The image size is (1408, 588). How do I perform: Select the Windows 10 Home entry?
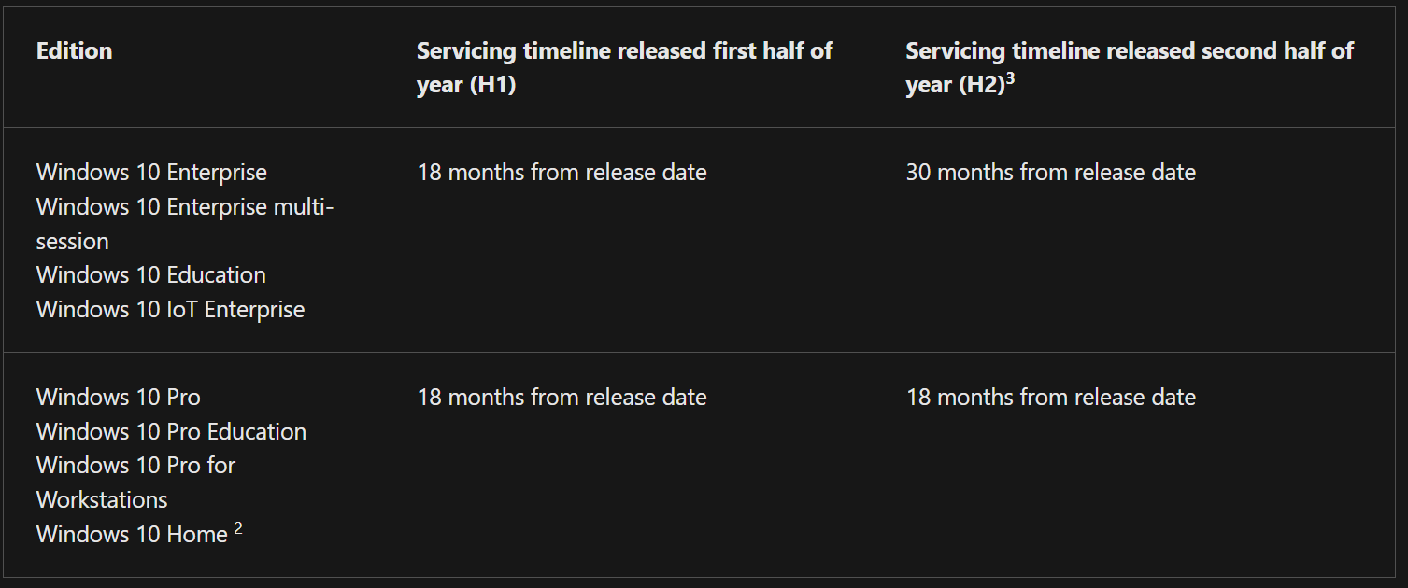(x=132, y=535)
